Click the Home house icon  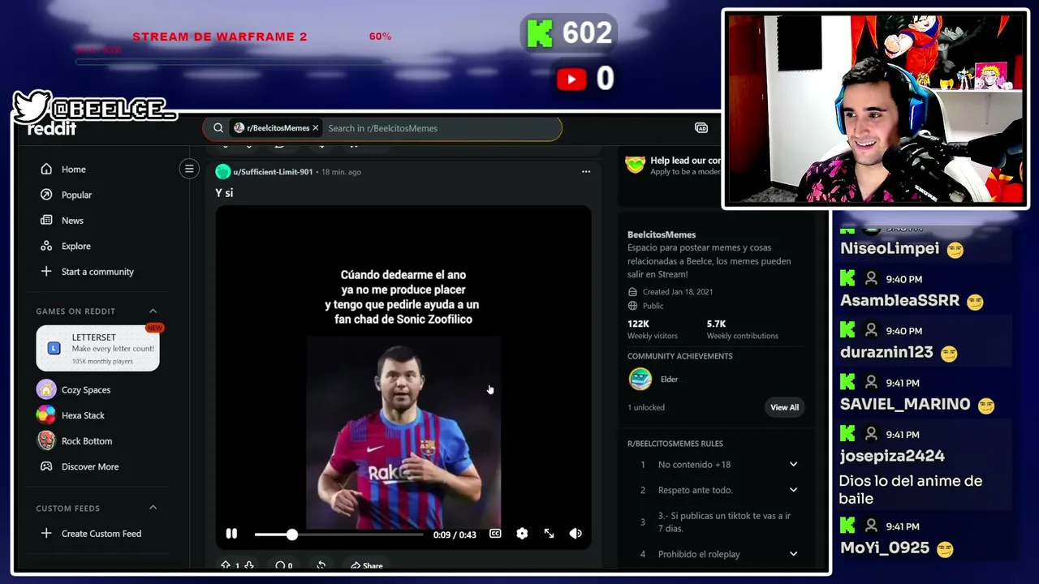click(46, 170)
